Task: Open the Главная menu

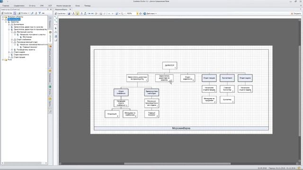Action: [6, 6]
